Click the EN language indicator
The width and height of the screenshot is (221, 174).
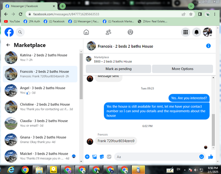(179, 169)
